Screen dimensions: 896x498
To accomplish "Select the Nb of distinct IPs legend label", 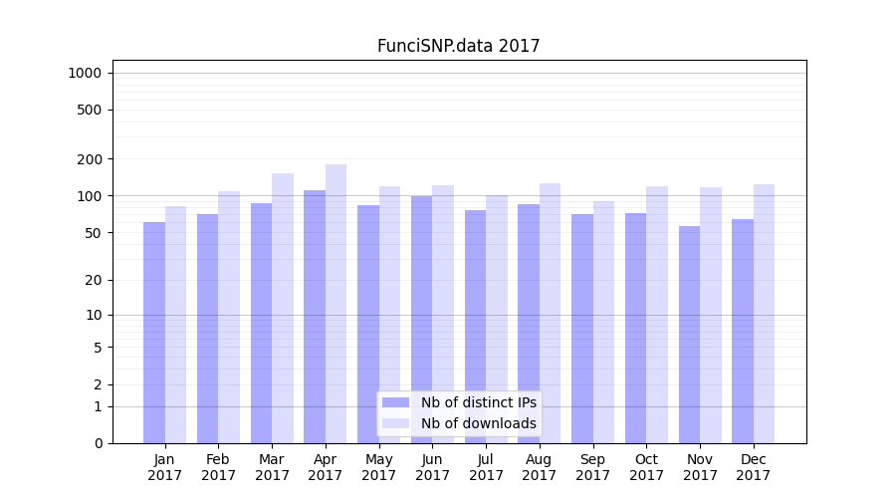I will point(478,402).
